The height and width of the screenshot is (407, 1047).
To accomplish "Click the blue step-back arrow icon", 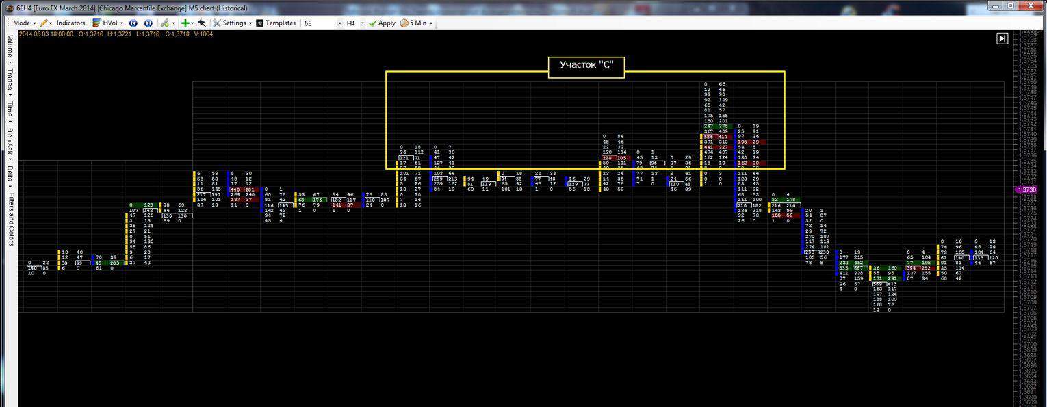I will click(133, 23).
